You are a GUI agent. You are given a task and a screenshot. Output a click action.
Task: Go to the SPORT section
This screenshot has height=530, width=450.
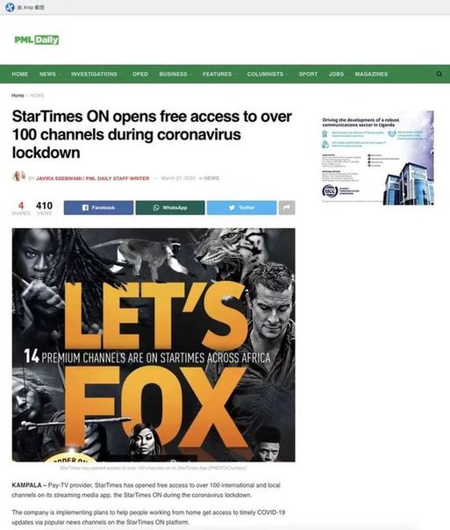pyautogui.click(x=308, y=74)
